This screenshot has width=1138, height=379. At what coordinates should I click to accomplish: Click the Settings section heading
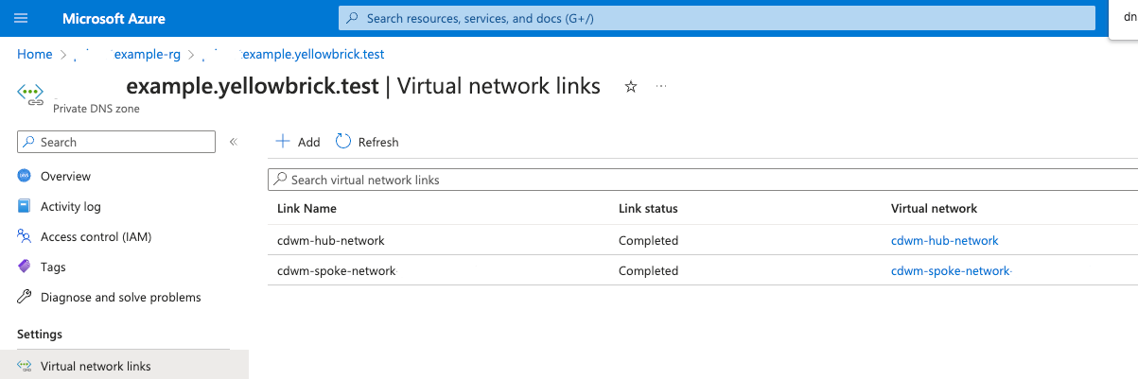point(40,334)
